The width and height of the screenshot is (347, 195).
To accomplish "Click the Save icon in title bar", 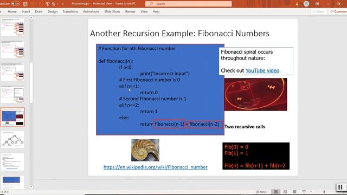I will pos(25,4).
